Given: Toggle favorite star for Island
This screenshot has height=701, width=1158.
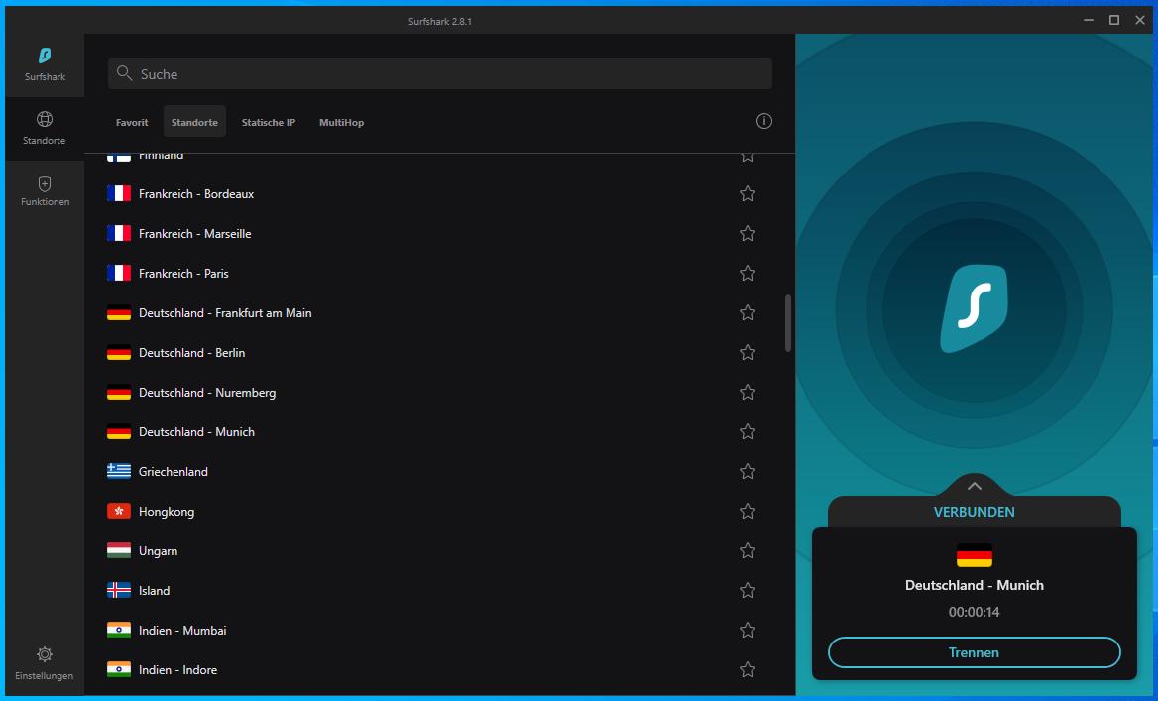Looking at the screenshot, I should 748,591.
